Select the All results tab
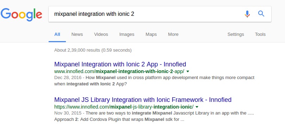The height and width of the screenshot is (130, 285). 57,34
